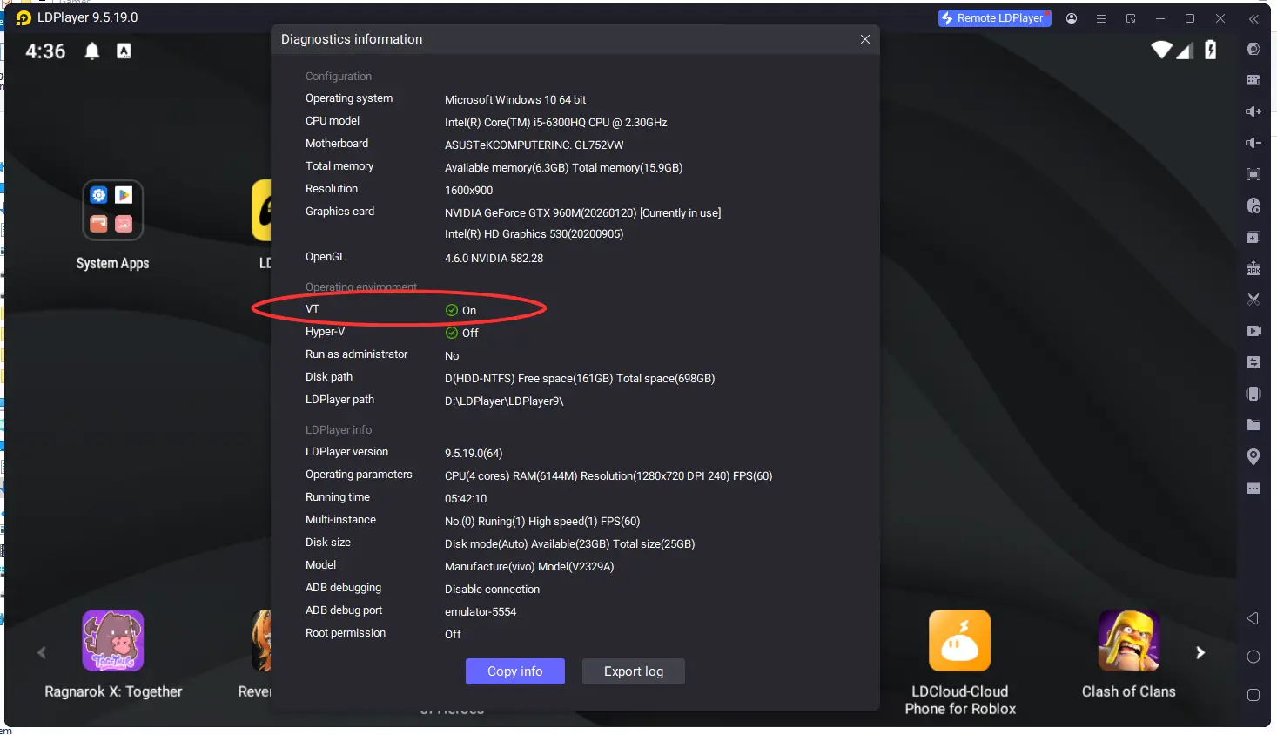The width and height of the screenshot is (1277, 735).
Task: Go to next app page arrow
Action: tap(1200, 652)
